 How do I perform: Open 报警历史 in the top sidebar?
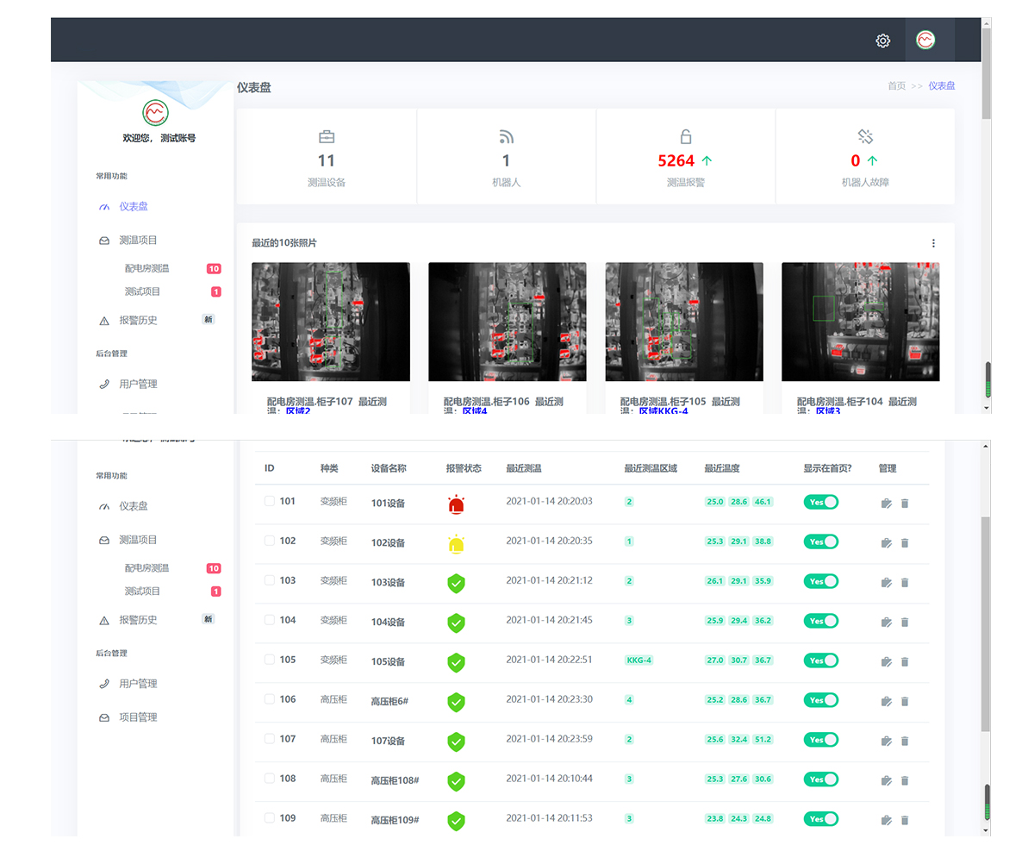138,321
